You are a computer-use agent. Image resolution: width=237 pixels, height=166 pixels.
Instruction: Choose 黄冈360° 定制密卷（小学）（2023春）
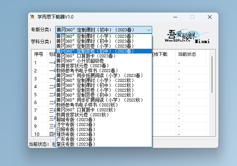[104, 46]
